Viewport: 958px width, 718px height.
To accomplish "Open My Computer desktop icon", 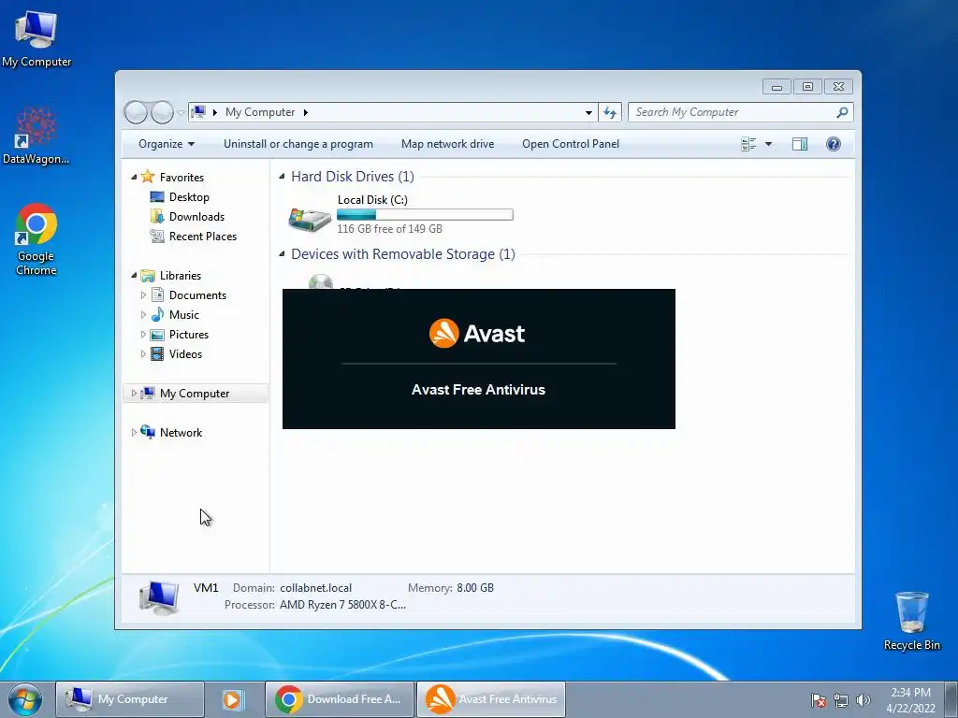I will click(x=36, y=37).
